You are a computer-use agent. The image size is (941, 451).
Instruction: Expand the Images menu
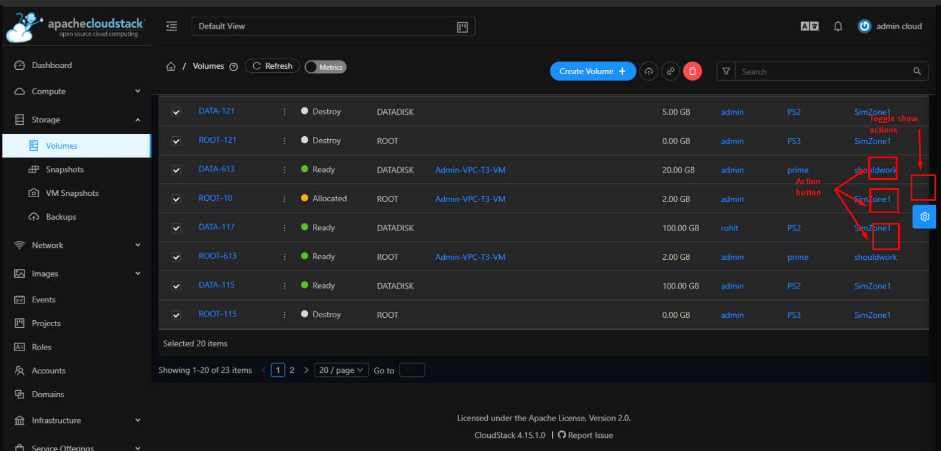(x=77, y=274)
